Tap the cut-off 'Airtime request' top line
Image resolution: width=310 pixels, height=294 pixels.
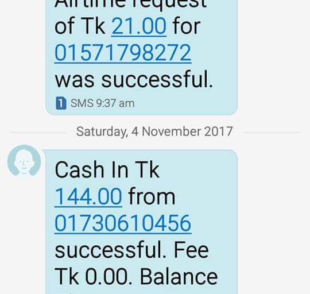point(130,3)
